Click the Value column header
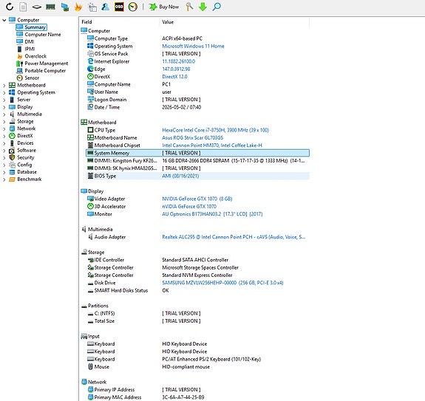Screen dimensions: 425x401 coord(168,22)
